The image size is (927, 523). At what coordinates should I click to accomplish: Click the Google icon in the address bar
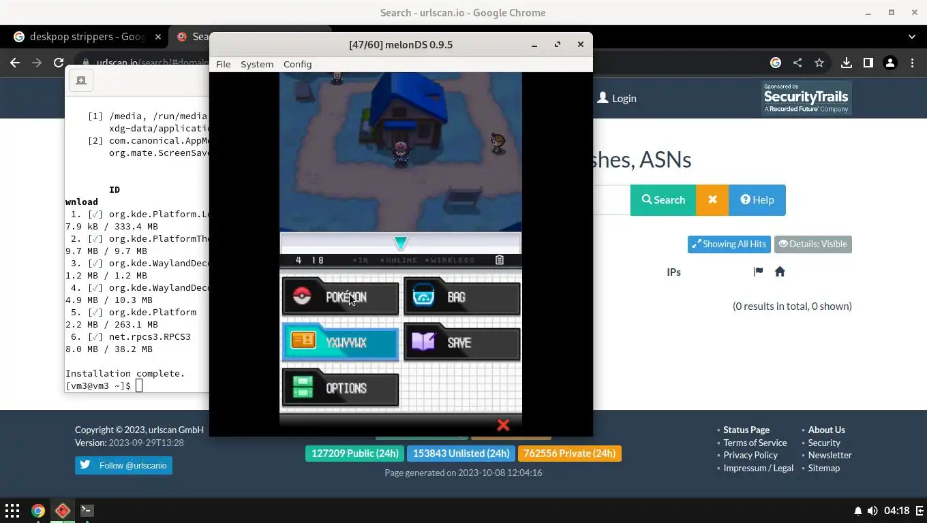776,63
